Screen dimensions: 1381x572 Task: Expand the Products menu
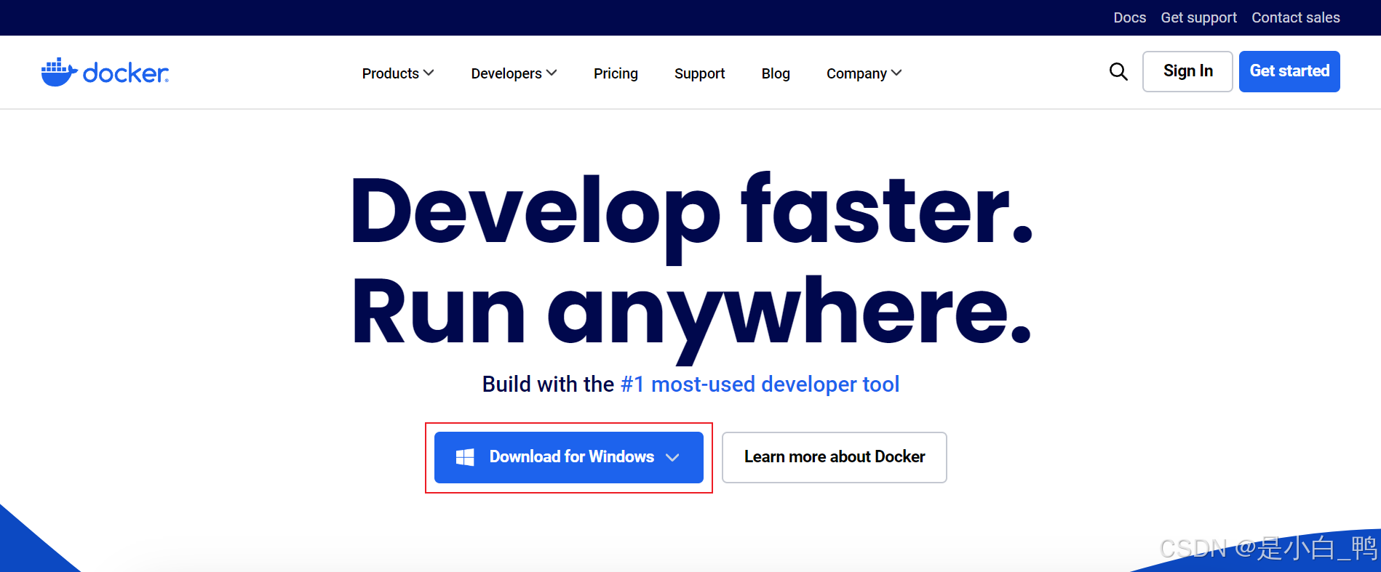[x=398, y=73]
